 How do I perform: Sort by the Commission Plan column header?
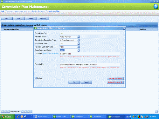point(12,29)
